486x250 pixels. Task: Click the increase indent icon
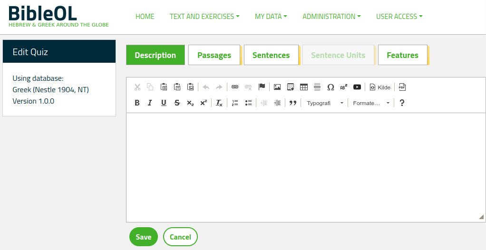point(277,103)
